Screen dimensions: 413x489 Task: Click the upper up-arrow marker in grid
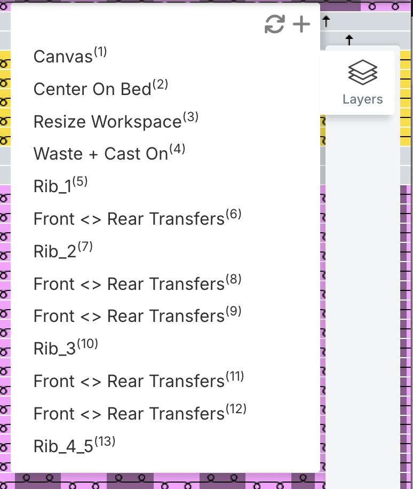tap(326, 21)
